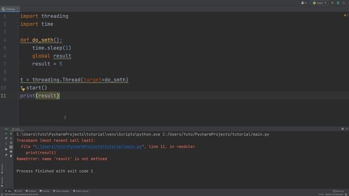Click 'import threading' on line 1
The width and height of the screenshot is (349, 196).
[44, 16]
